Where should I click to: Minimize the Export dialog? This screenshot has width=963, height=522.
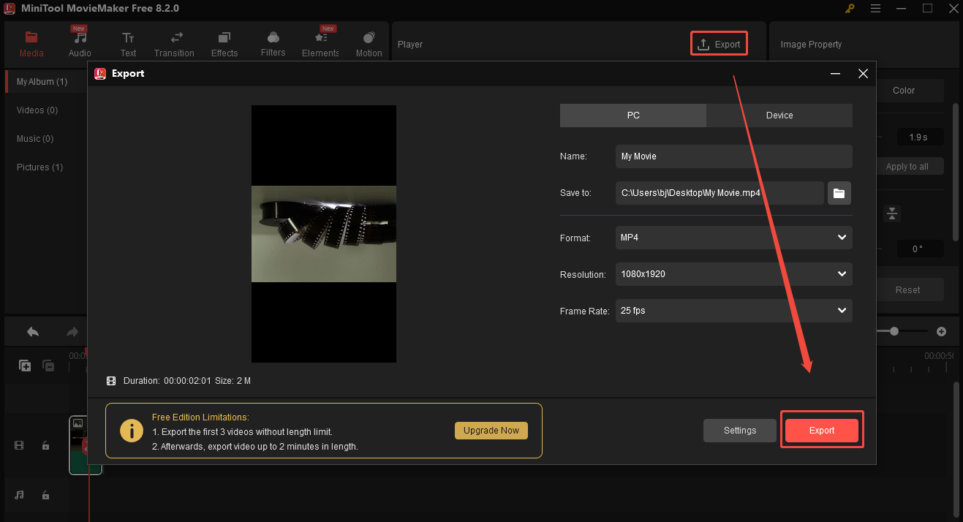point(836,74)
